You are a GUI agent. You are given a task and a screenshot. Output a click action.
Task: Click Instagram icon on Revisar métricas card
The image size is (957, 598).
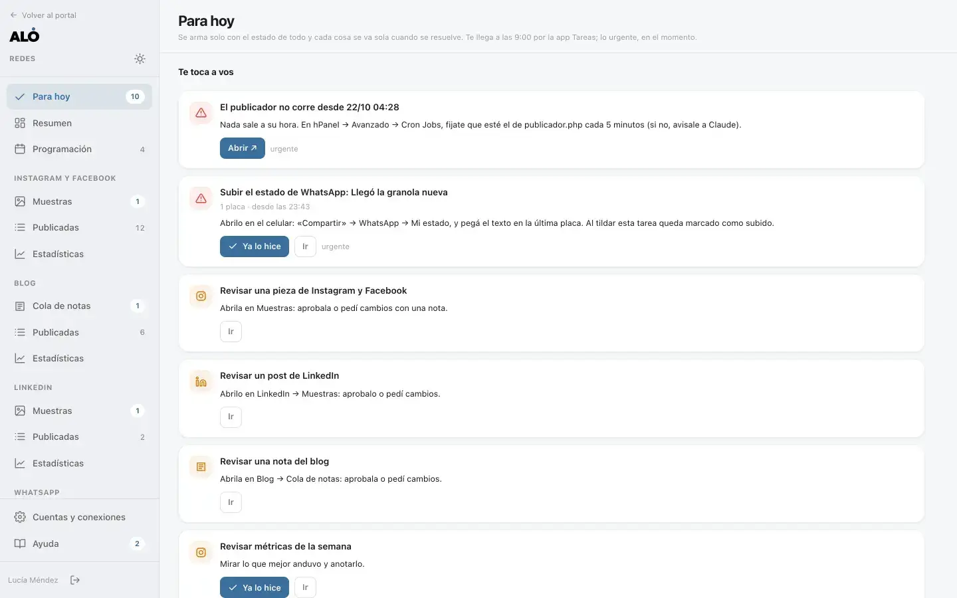(x=201, y=552)
